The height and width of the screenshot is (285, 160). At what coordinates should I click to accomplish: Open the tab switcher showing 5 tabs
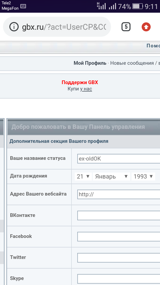click(x=126, y=27)
